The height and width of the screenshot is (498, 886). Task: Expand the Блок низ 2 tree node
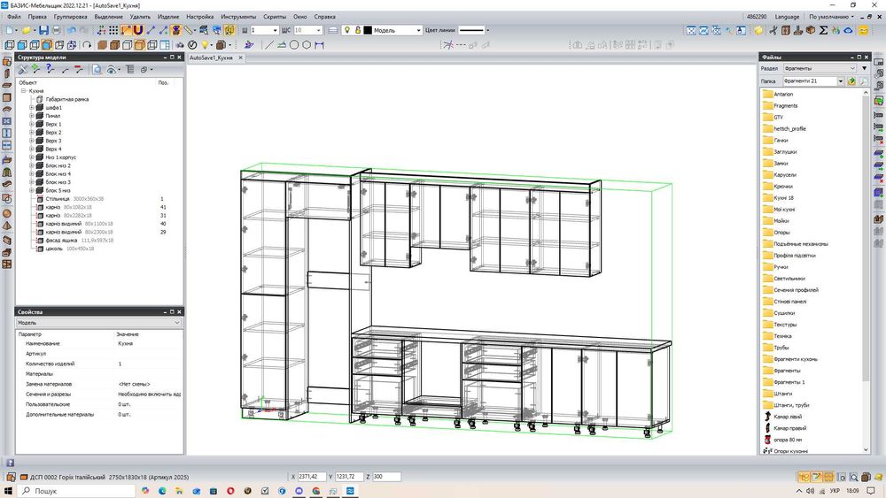point(32,165)
